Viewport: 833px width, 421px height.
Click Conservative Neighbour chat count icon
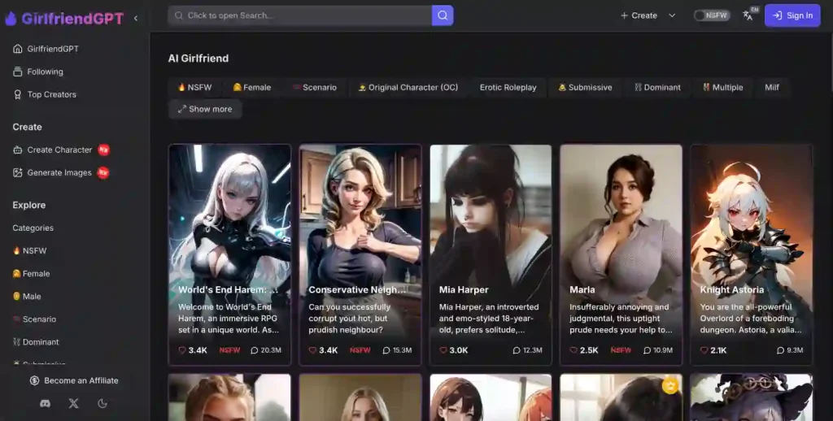click(386, 350)
